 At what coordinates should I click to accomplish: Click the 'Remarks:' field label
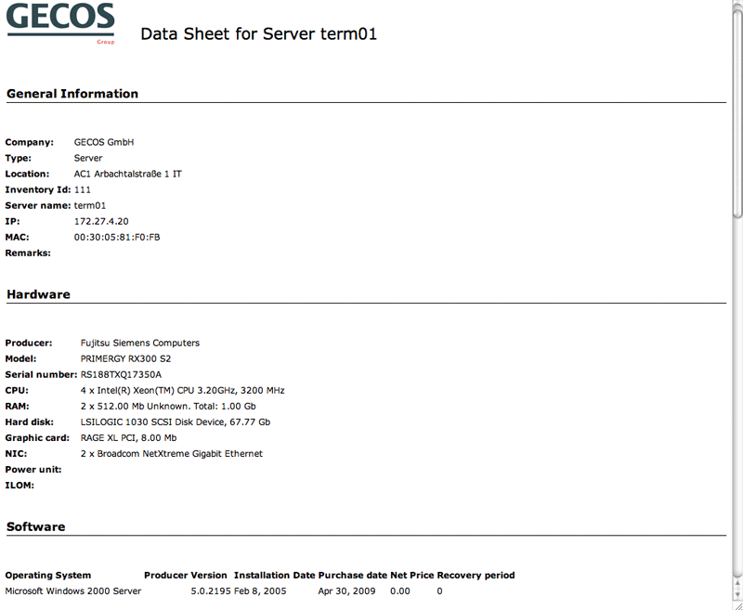(28, 253)
